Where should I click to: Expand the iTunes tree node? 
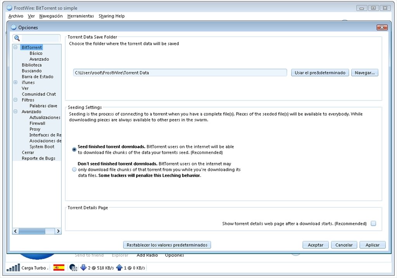16,82
